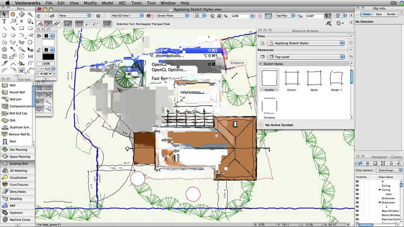Open the Detailing tool set
This screenshot has height=227, width=404.
click(17, 199)
